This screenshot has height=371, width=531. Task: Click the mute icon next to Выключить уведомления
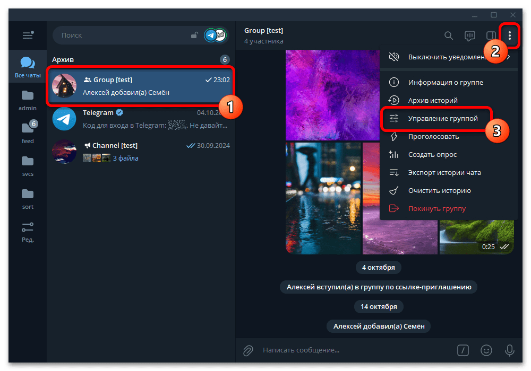coord(394,57)
